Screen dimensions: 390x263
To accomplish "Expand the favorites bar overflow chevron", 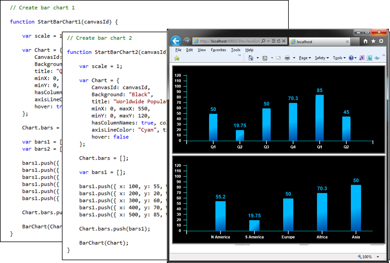I will click(x=240, y=55).
